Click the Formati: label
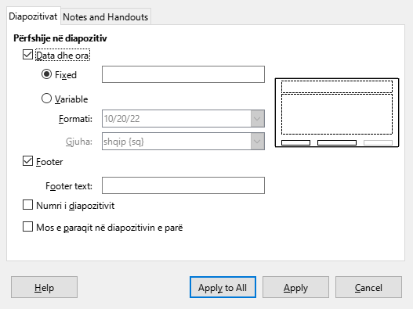Viewport: 413px width, 309px height. tap(75, 119)
